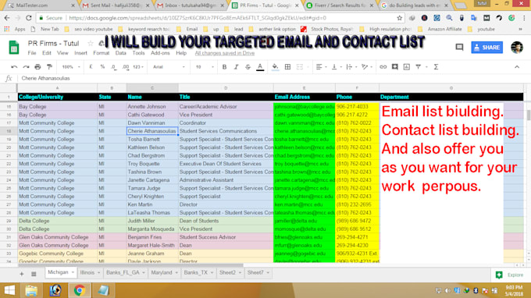The width and height of the screenshot is (531, 298).
Task: Click the Functions sigma icon
Action: click(x=437, y=67)
